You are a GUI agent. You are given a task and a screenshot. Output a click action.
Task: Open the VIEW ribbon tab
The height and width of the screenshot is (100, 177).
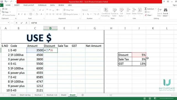pyautogui.click(x=70, y=5)
